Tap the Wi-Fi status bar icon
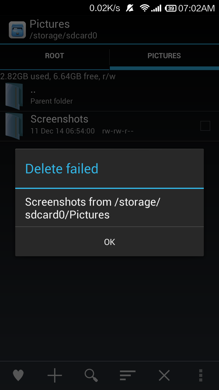The image size is (219, 390). click(144, 8)
